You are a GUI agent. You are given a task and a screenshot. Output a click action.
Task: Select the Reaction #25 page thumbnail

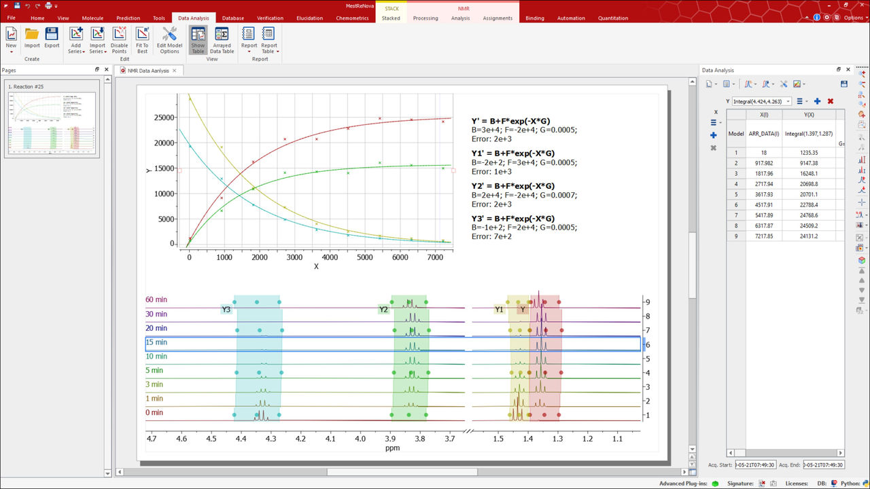(x=52, y=119)
